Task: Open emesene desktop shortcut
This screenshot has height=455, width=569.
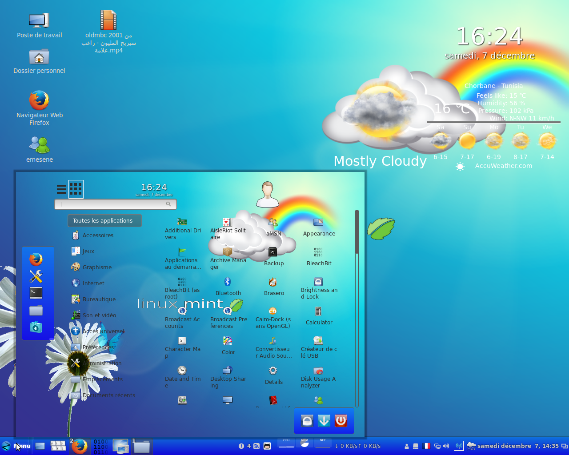Action: point(39,149)
